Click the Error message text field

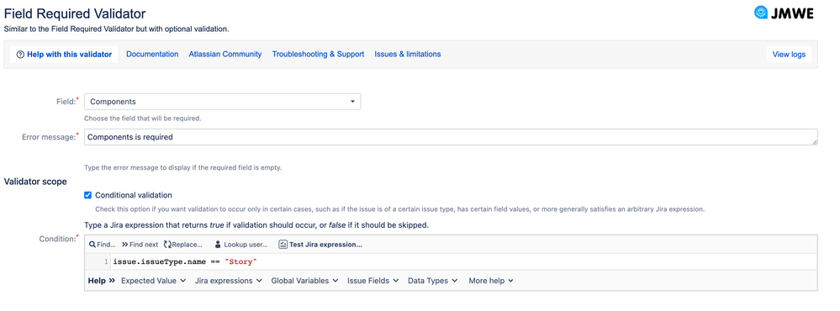(451, 137)
